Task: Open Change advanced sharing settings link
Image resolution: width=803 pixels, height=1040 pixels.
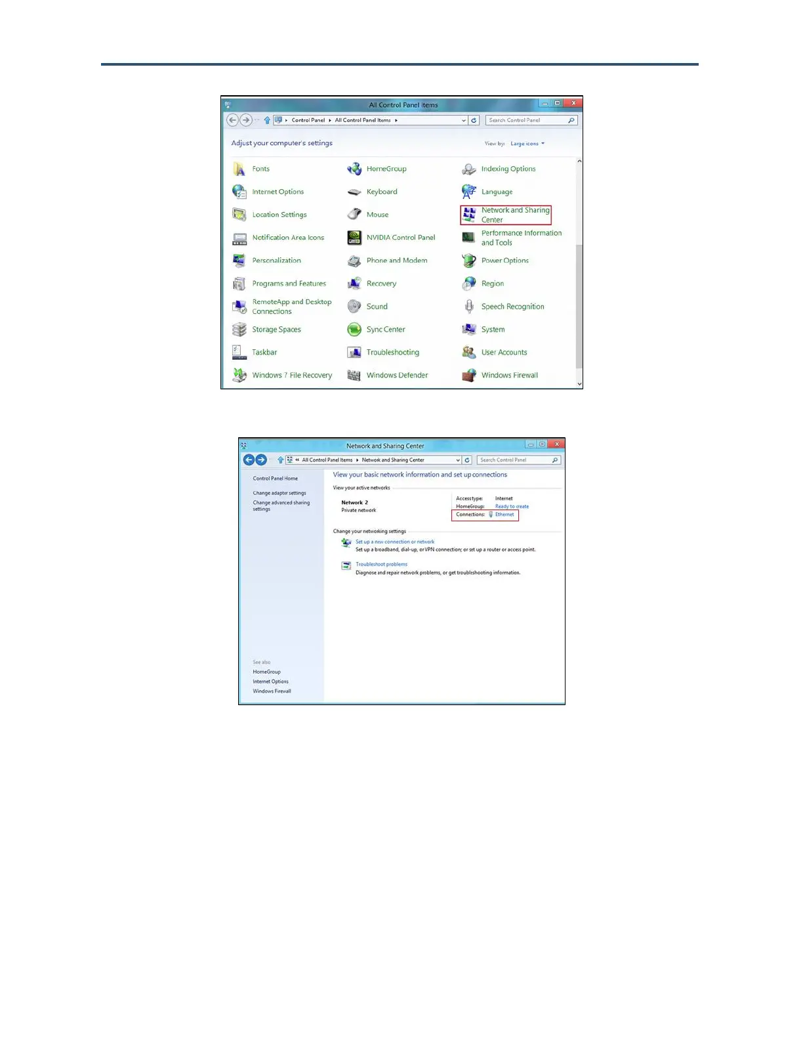Action: pyautogui.click(x=281, y=506)
